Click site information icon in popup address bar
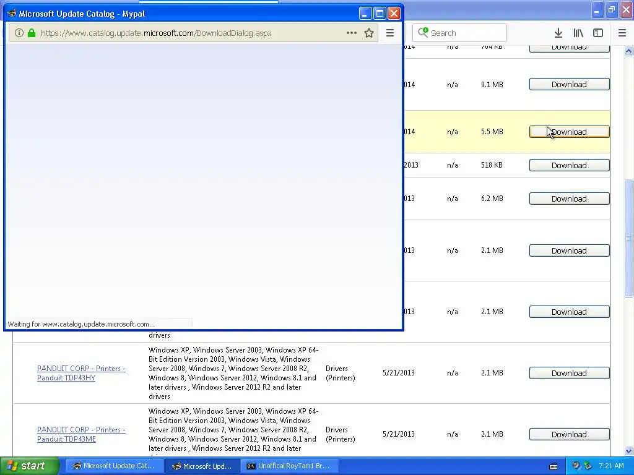The height and width of the screenshot is (475, 634). 19,33
